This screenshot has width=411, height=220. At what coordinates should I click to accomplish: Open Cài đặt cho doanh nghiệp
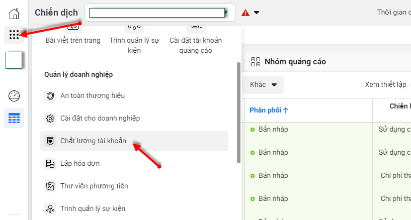[134, 118]
